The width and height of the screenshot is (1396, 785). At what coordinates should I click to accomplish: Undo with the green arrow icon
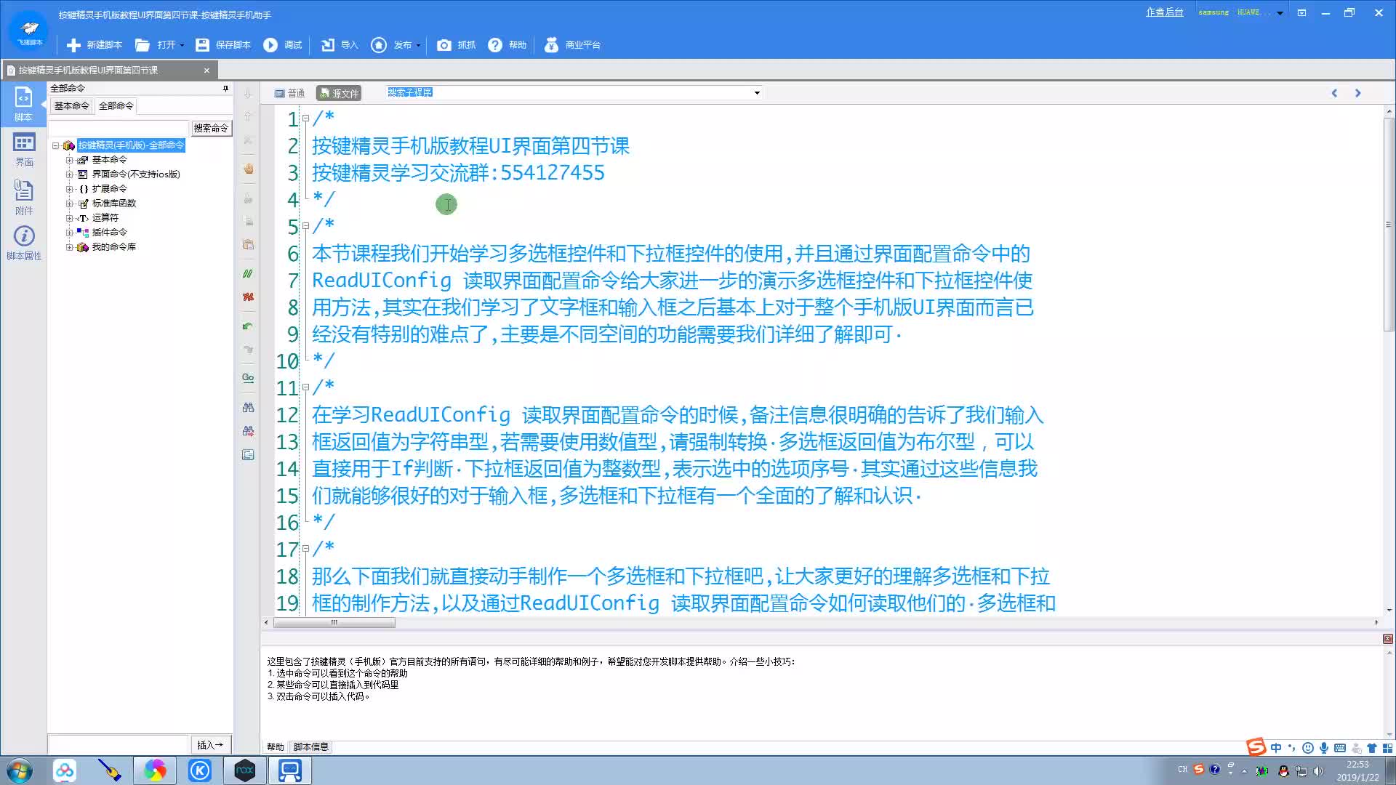(248, 326)
